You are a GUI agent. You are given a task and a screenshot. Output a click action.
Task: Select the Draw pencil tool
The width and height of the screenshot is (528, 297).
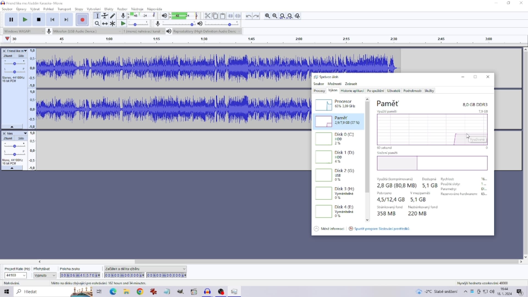tap(112, 16)
